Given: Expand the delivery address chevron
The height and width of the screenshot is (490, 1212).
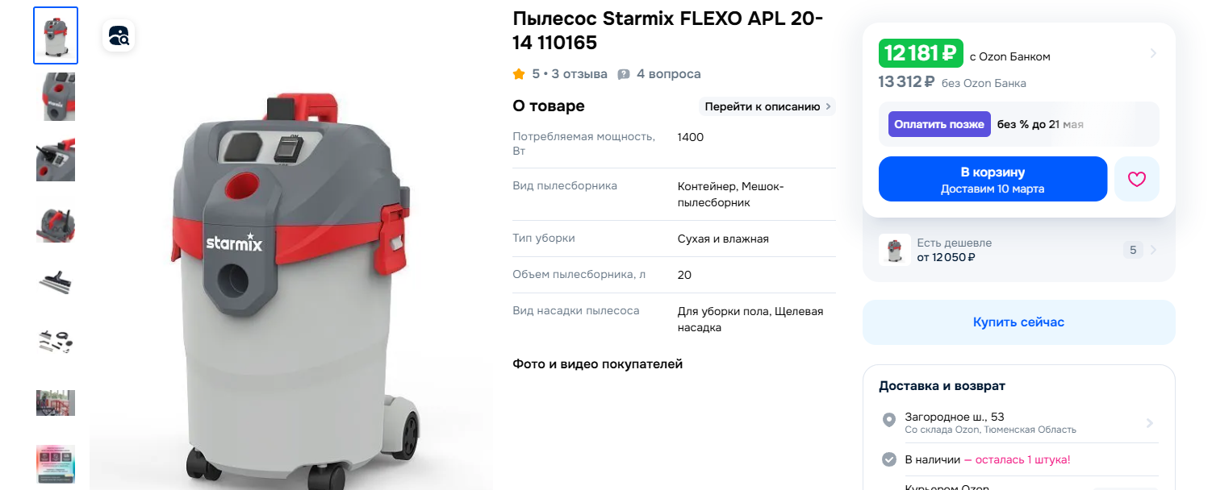Looking at the screenshot, I should (x=1150, y=423).
